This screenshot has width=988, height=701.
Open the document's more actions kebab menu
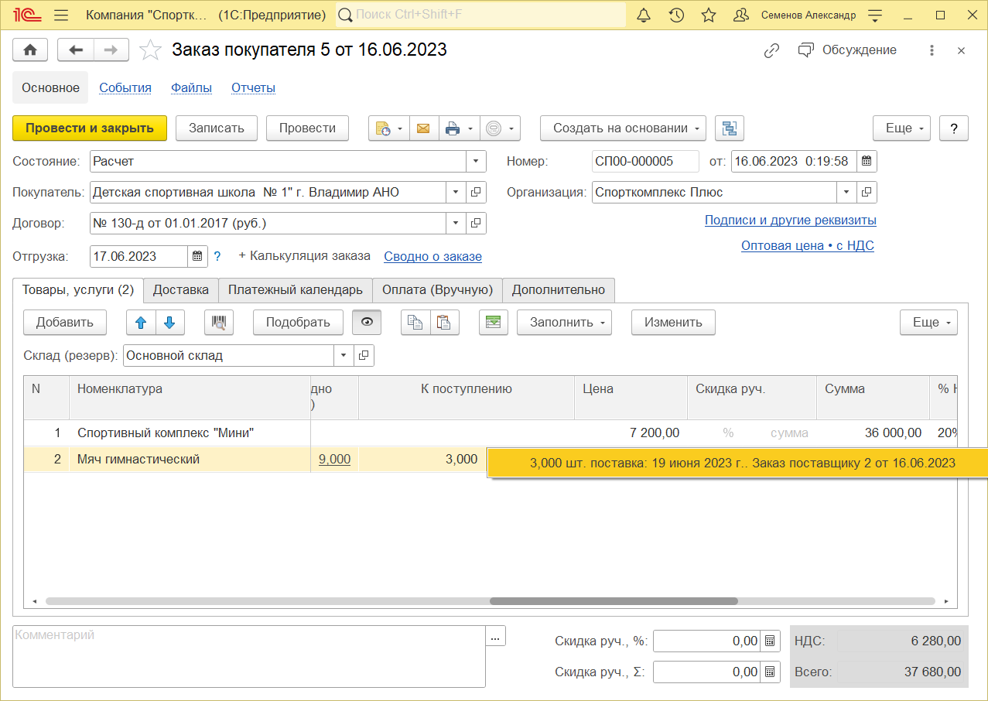(x=932, y=50)
